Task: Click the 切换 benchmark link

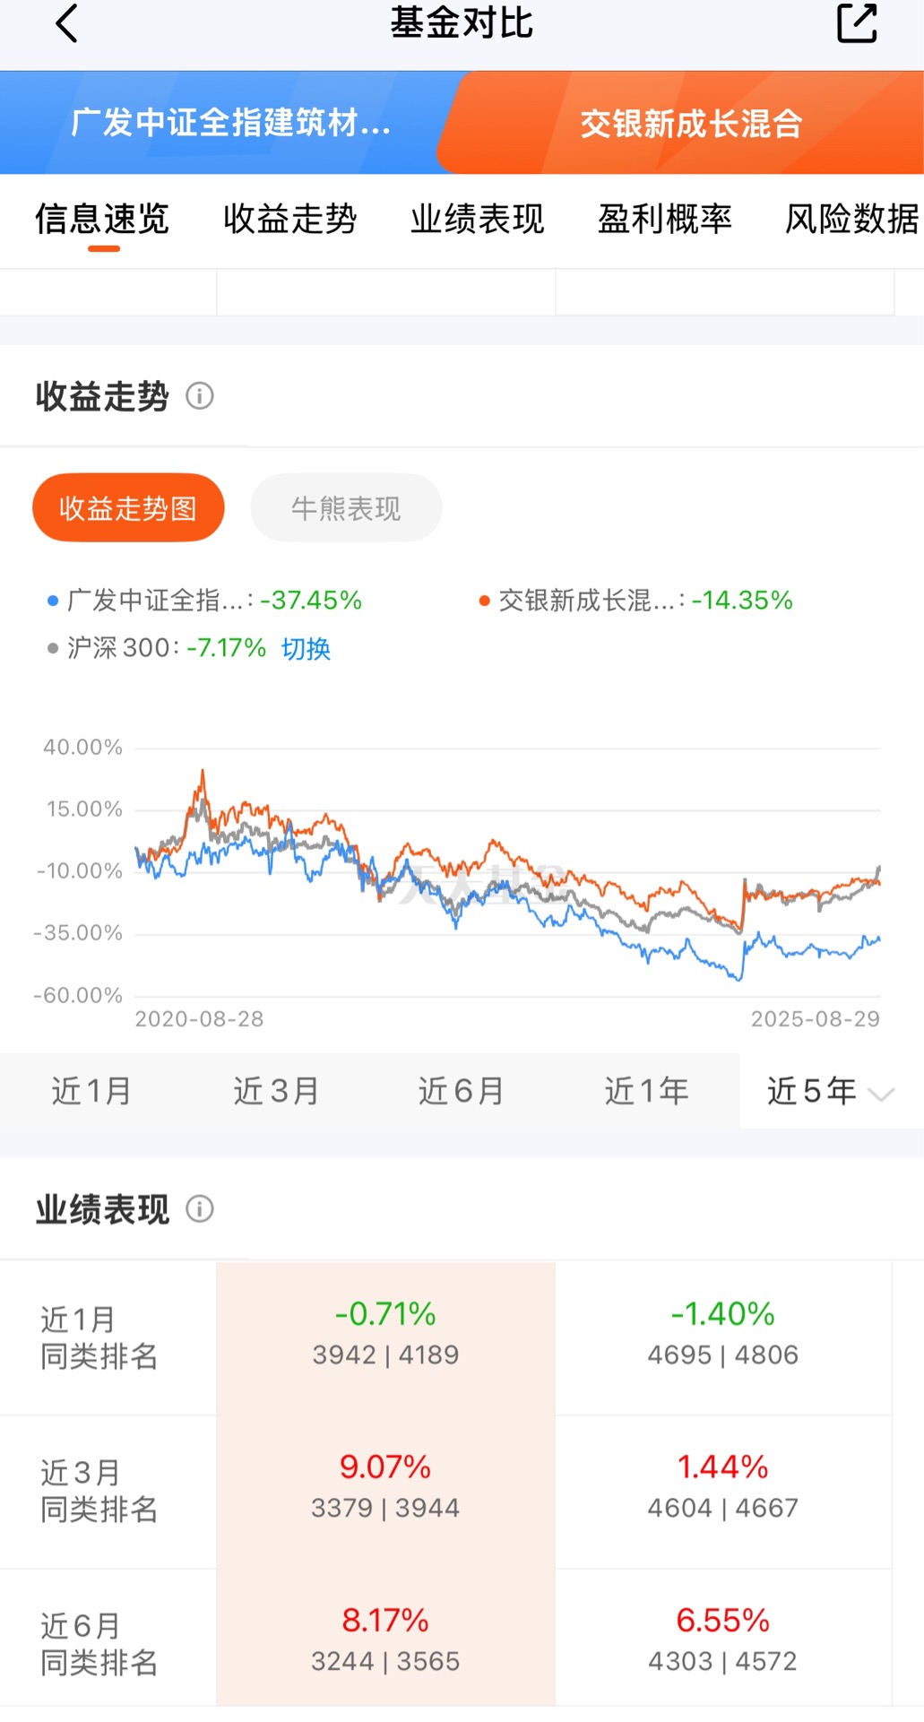Action: pyautogui.click(x=306, y=648)
